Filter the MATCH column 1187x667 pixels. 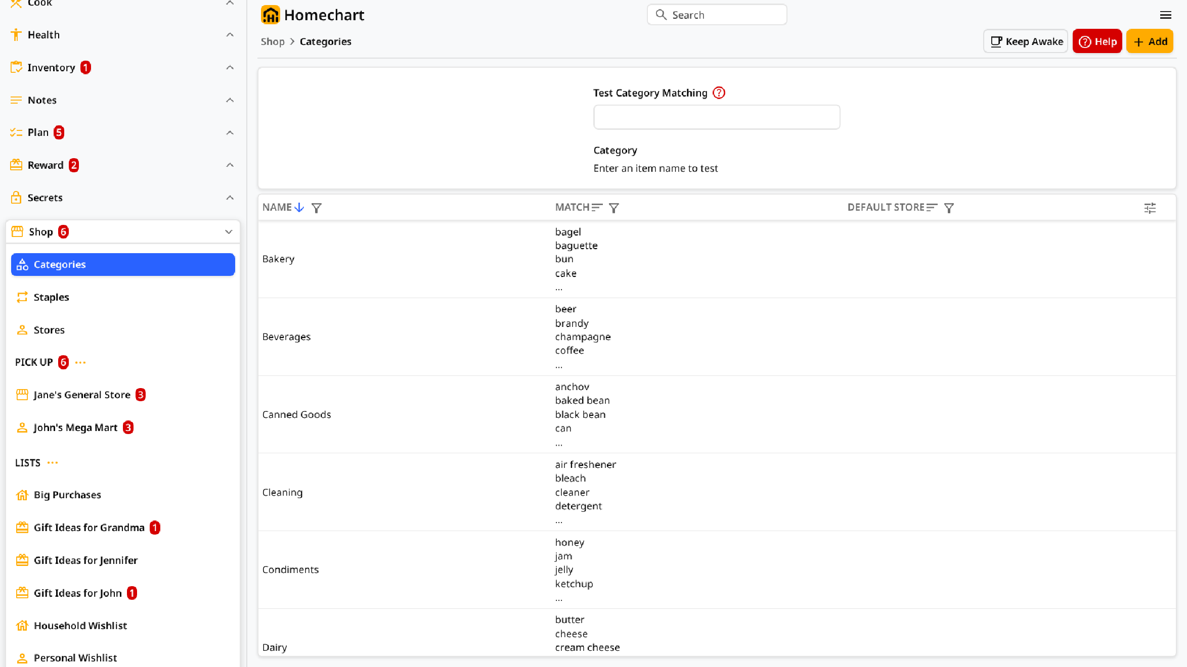point(614,208)
